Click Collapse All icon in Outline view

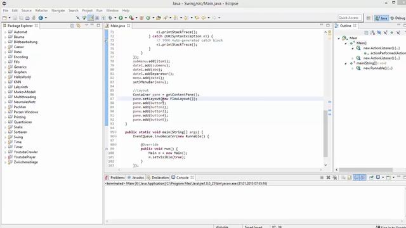coord(366,32)
